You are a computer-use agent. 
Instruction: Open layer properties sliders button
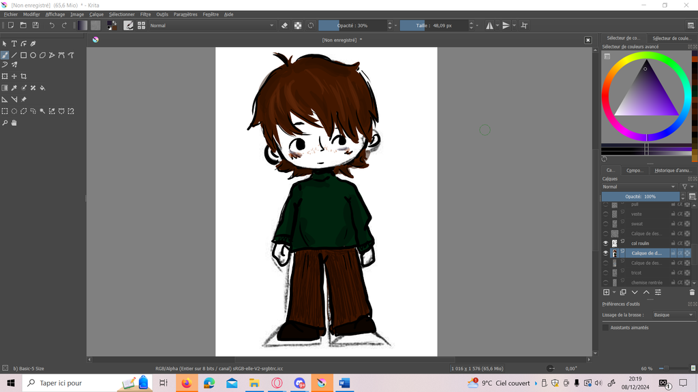tap(658, 293)
